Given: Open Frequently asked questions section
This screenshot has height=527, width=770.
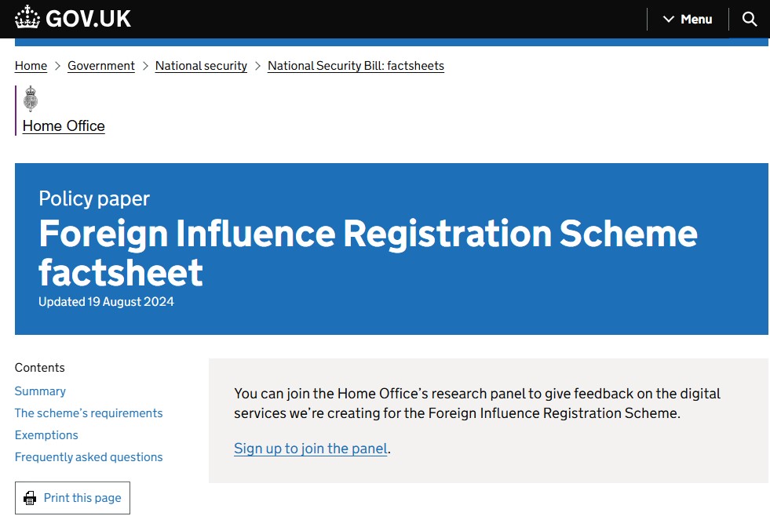Looking at the screenshot, I should pyautogui.click(x=89, y=457).
